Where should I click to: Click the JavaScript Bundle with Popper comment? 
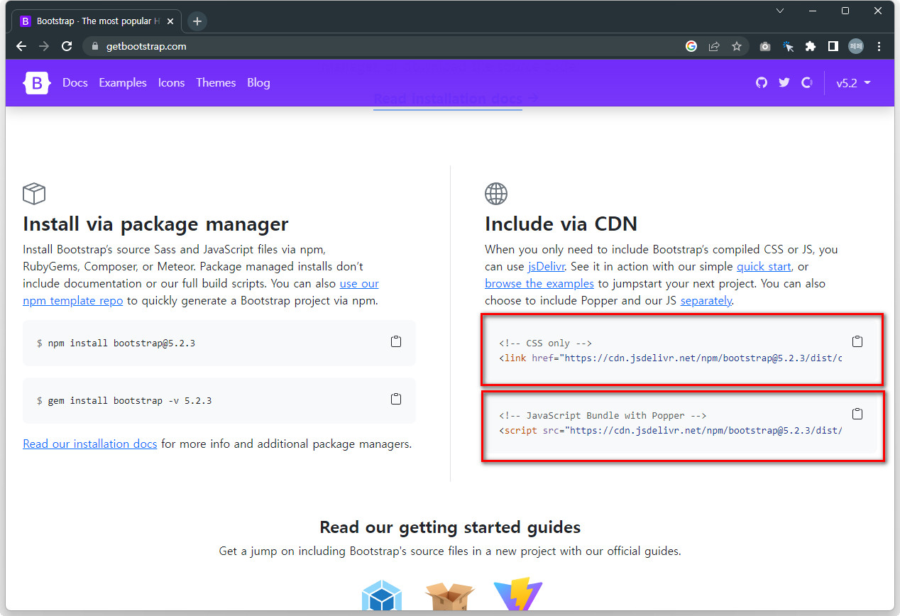tap(603, 415)
